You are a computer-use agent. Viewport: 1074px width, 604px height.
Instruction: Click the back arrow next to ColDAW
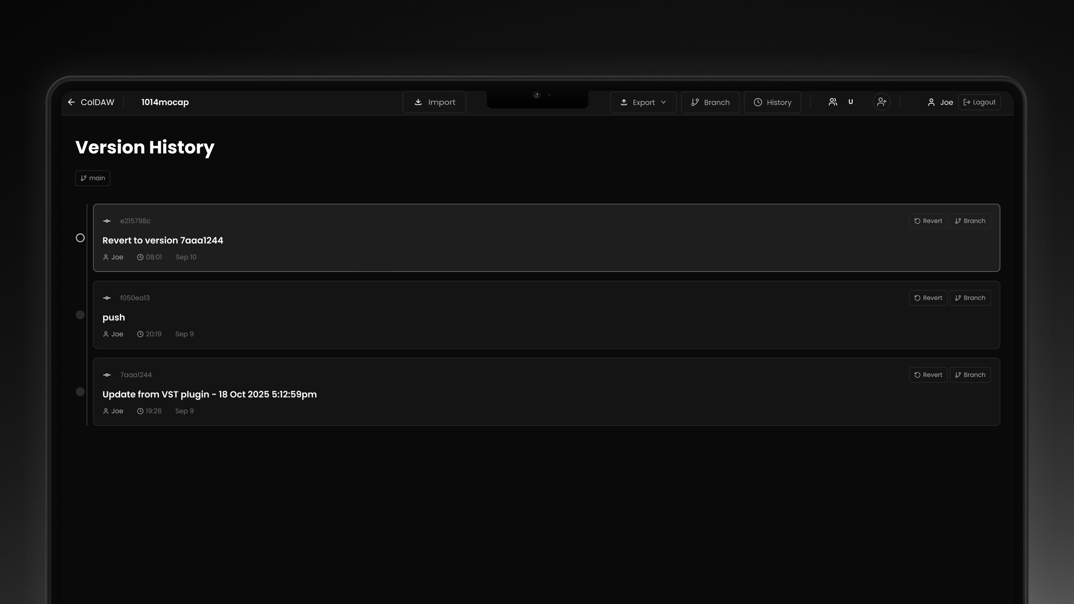pos(71,102)
